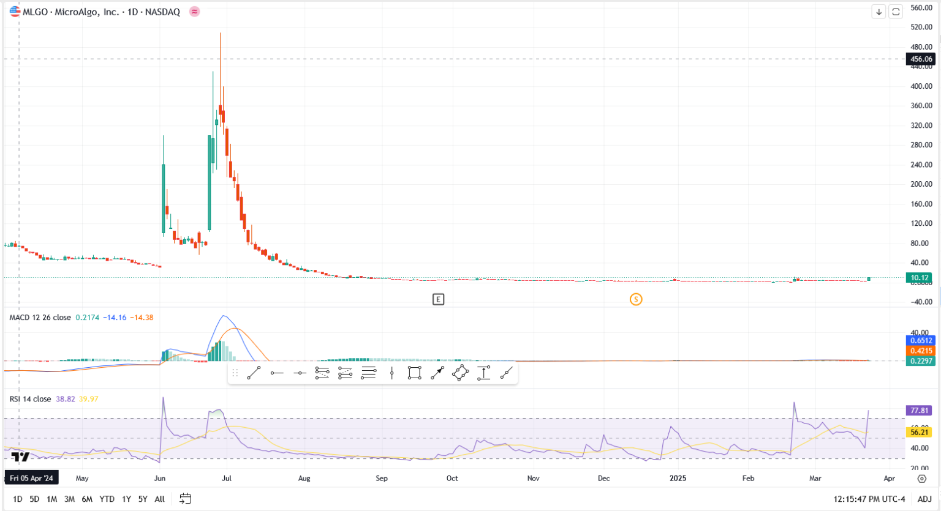Pick the Arrow drawing tool

point(437,371)
